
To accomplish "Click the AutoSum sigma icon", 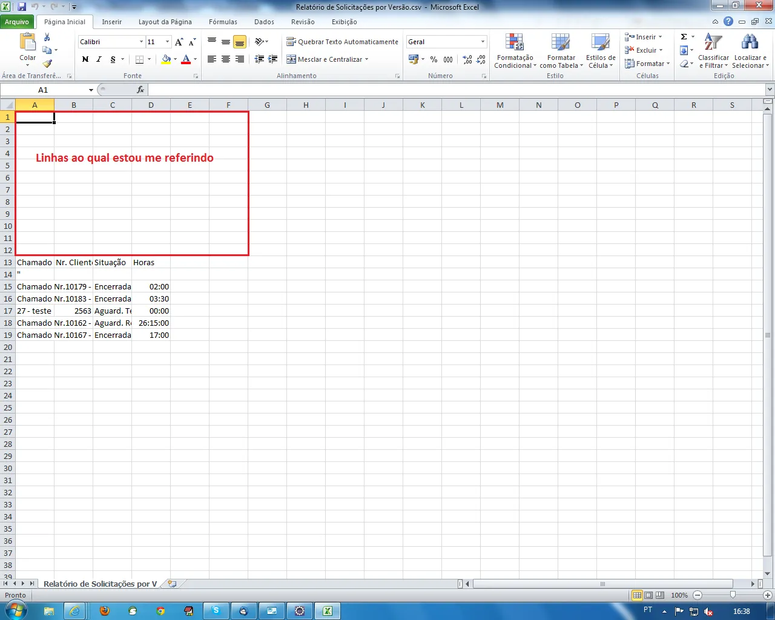I will click(x=684, y=37).
